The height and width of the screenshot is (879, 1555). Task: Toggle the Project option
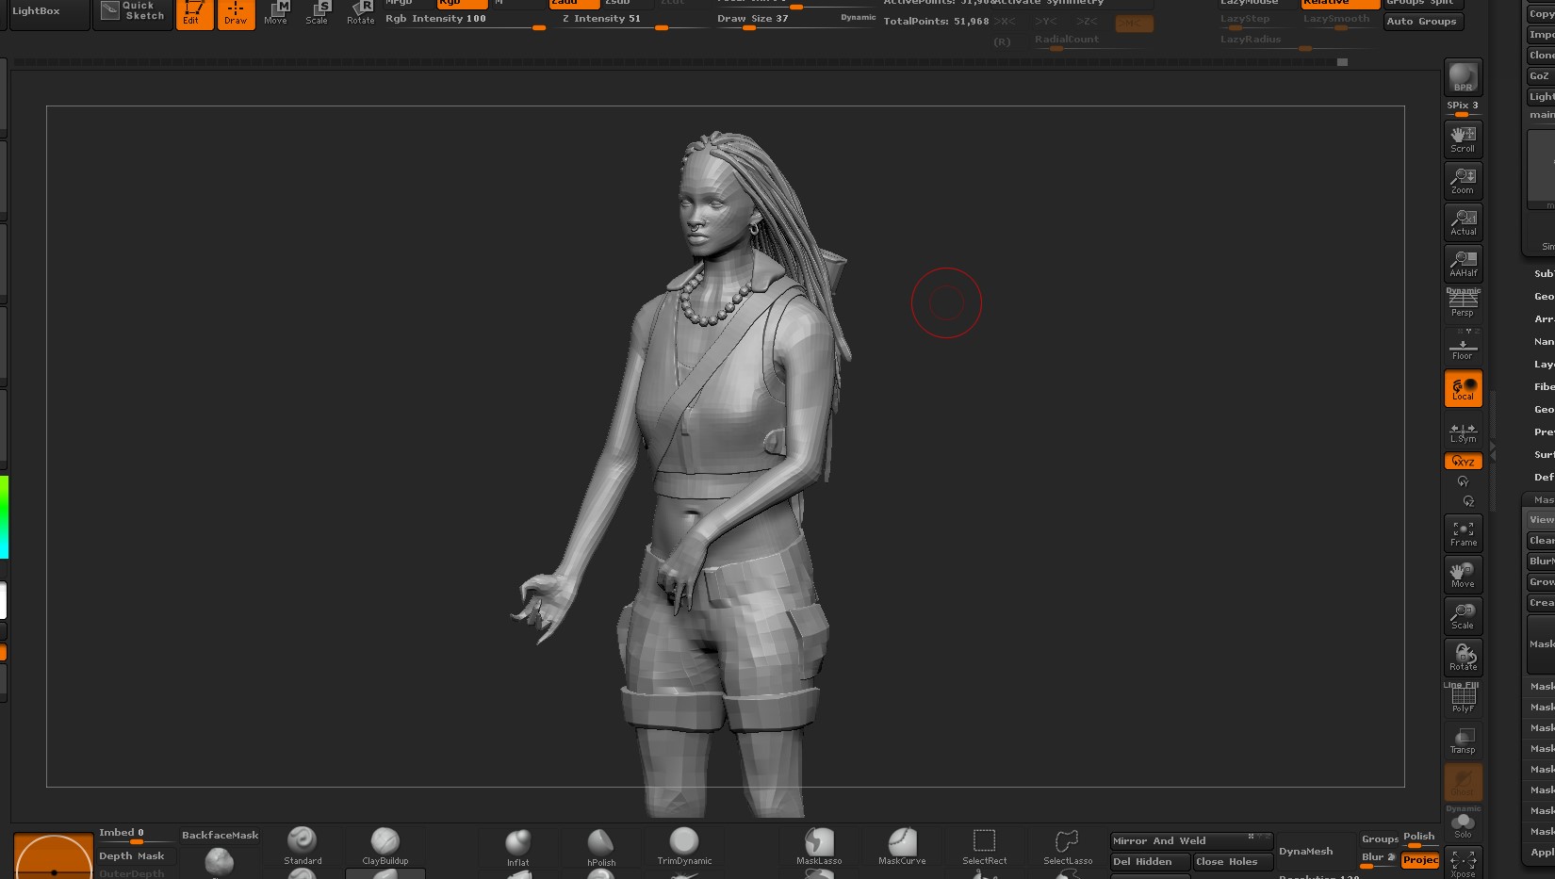pos(1420,860)
